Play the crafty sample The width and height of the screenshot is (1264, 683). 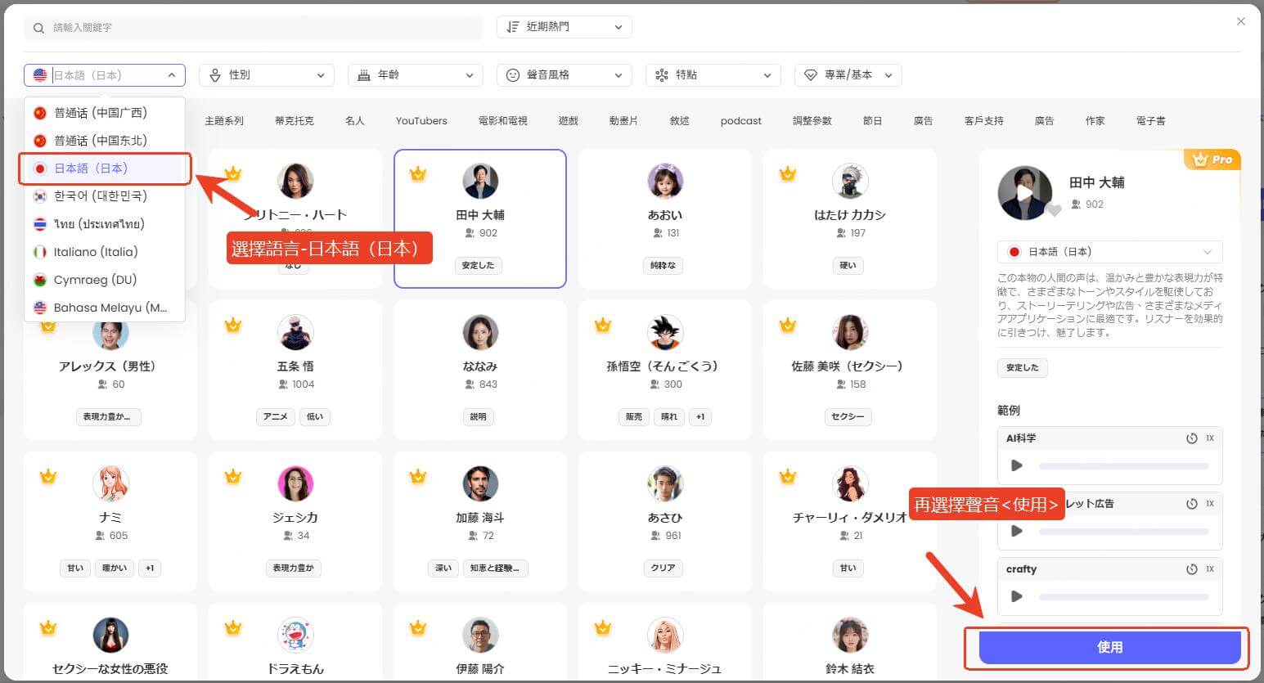click(x=1017, y=596)
